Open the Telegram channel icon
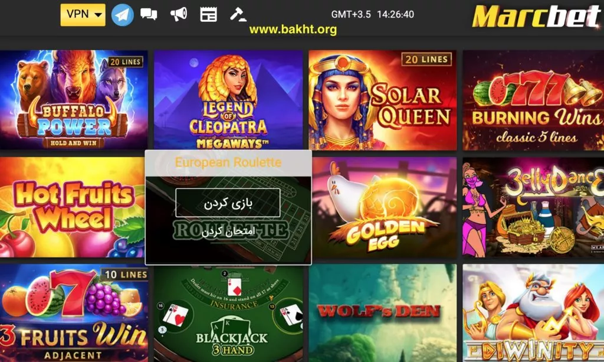This screenshot has height=362, width=604. (x=123, y=15)
